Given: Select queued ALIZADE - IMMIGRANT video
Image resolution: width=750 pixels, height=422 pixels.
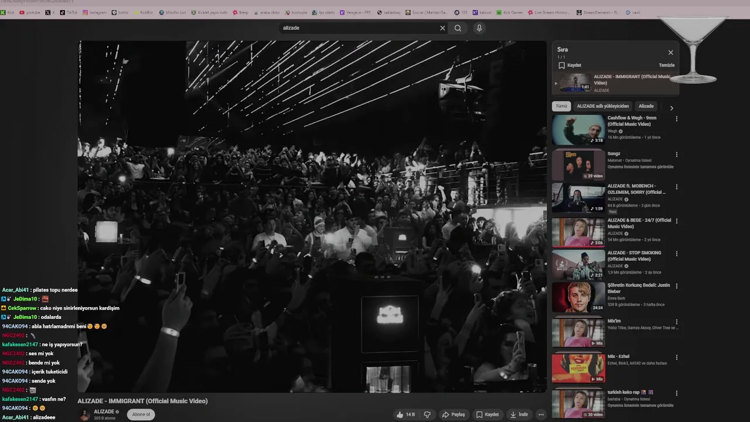Looking at the screenshot, I should 615,83.
